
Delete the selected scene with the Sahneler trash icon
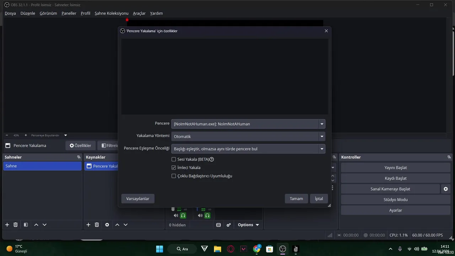tap(16, 225)
